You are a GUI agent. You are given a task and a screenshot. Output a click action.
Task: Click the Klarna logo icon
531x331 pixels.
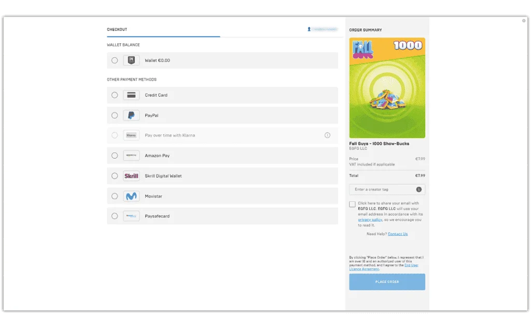click(131, 136)
